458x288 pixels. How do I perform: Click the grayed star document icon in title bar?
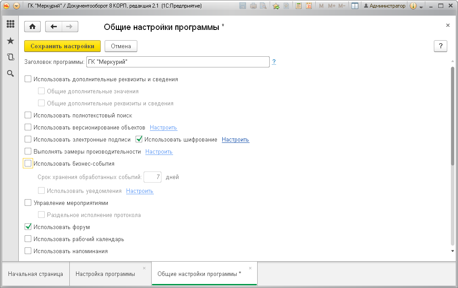286,6
